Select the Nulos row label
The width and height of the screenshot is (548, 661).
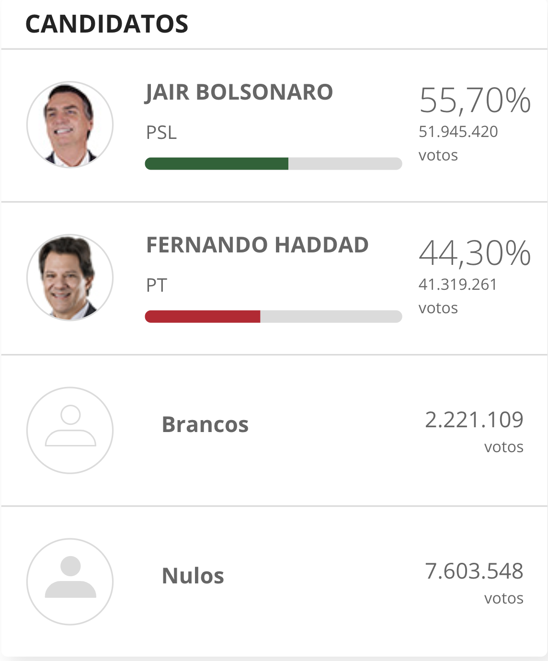click(193, 576)
